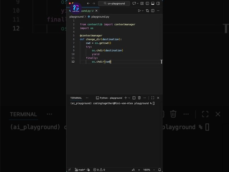This screenshot has height=172, width=229.
Task: Click 'finally:' on line 11
Action: [92, 58]
